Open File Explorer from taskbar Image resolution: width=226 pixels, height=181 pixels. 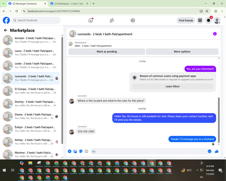coord(30,163)
